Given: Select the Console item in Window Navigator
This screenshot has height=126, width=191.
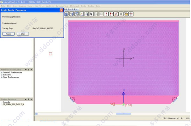Looking at the screenshot, I should tap(6, 102).
